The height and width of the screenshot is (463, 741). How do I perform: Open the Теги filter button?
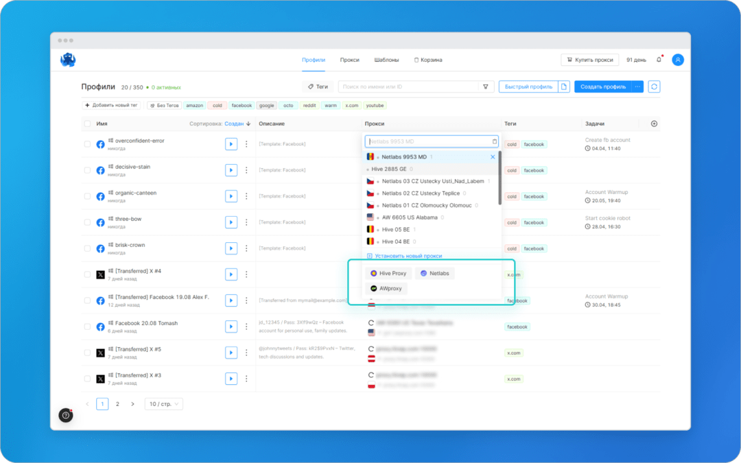[318, 86]
